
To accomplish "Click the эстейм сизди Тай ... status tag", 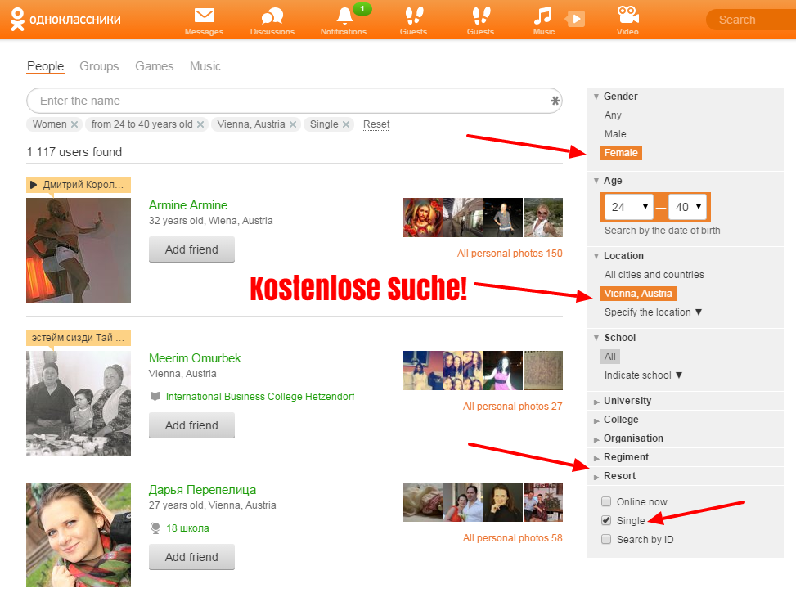I will coord(79,338).
